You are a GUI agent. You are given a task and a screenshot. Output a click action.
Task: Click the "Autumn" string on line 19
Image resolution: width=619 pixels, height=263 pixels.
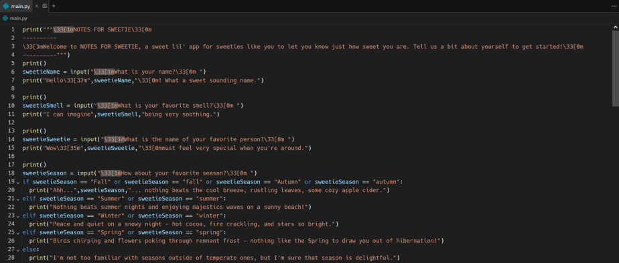click(288, 182)
